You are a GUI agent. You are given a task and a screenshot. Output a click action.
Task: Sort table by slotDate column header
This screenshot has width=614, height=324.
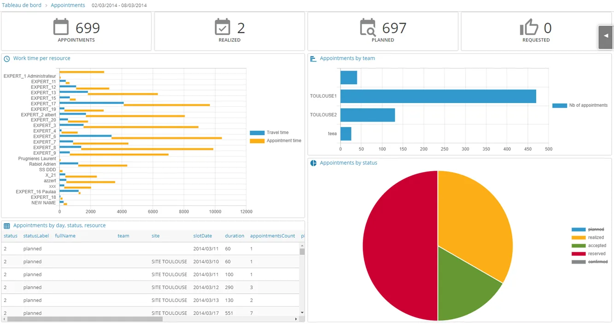(203, 236)
